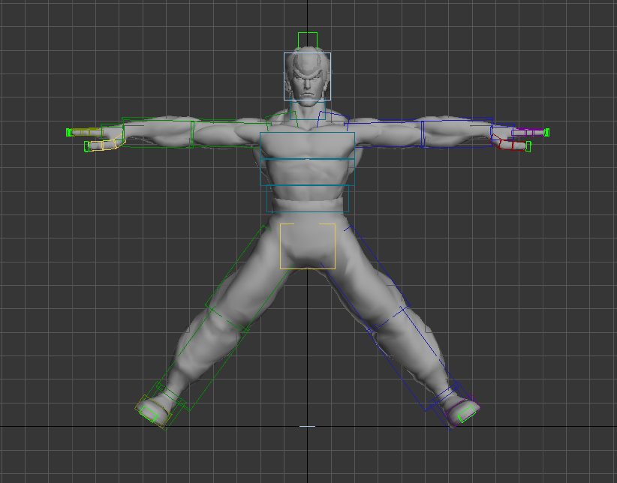Select the blue upper arm bone

(384, 133)
